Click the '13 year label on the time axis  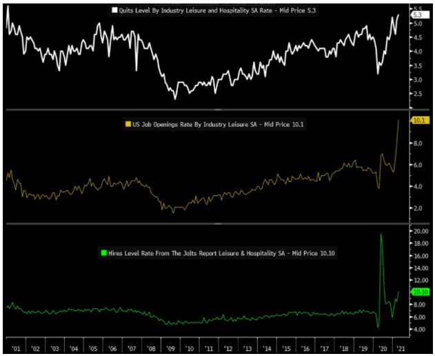click(247, 348)
